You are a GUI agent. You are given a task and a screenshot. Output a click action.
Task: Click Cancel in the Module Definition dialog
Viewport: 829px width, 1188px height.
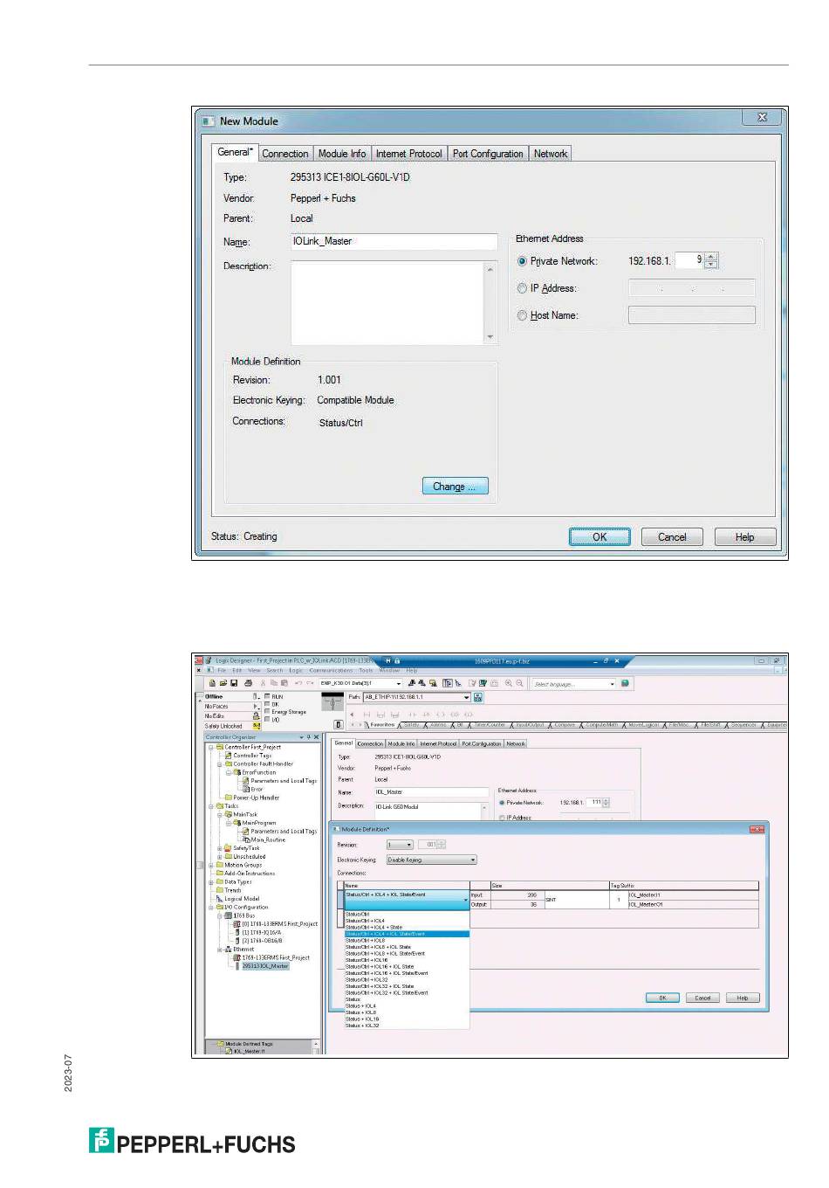click(702, 998)
